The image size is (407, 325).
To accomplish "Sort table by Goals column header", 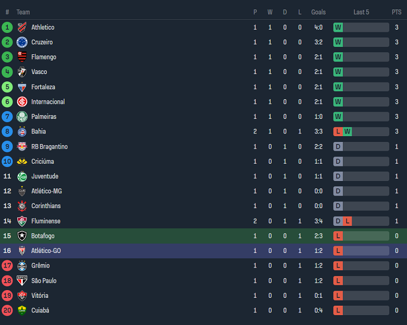I will (x=318, y=12).
